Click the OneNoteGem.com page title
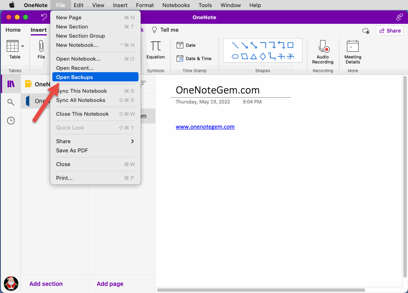 (218, 90)
